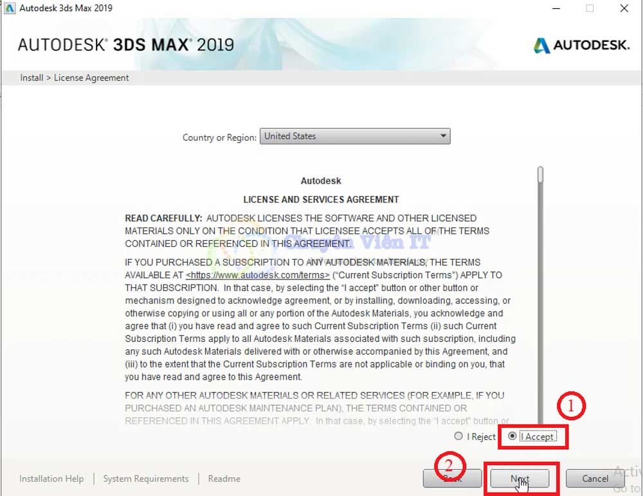The height and width of the screenshot is (496, 643).
Task: Cancel the installation
Action: click(x=595, y=479)
